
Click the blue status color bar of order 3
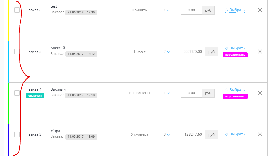pyautogui.click(x=9, y=140)
